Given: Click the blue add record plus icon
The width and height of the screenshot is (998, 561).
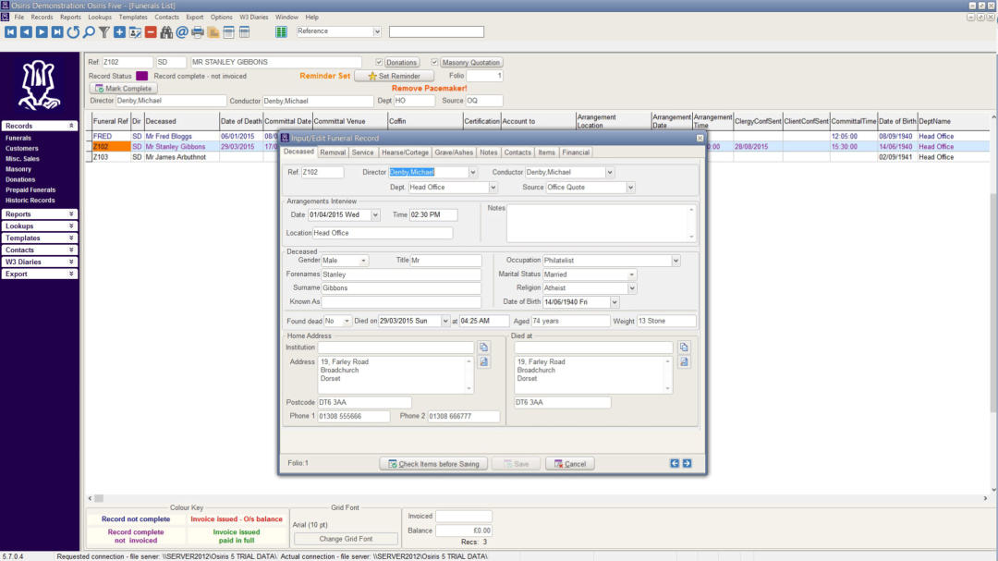Looking at the screenshot, I should click(120, 32).
